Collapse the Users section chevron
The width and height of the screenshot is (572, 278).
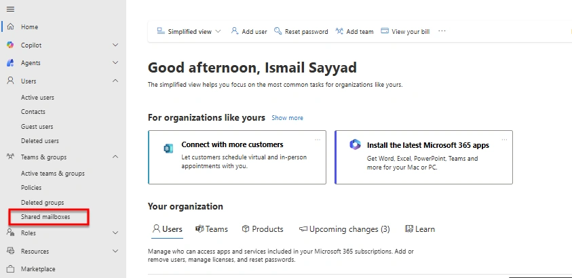coord(115,81)
